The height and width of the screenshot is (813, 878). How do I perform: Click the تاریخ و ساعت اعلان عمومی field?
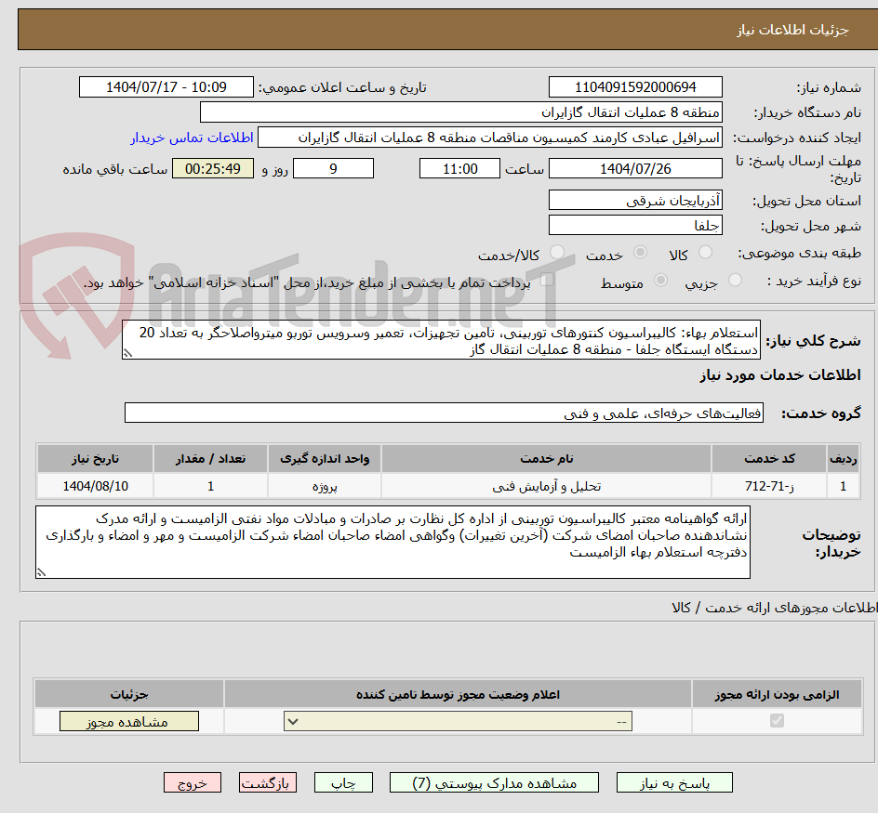click(166, 86)
